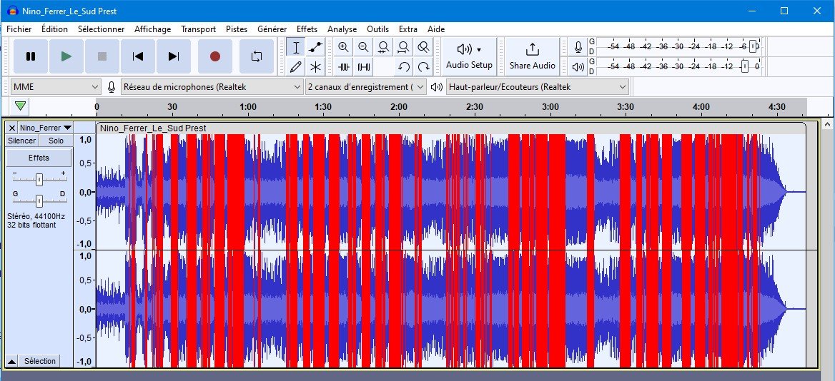Stop playback with the Stop button
The width and height of the screenshot is (835, 381).
coord(102,56)
